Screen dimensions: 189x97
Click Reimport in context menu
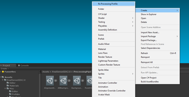(157, 57)
